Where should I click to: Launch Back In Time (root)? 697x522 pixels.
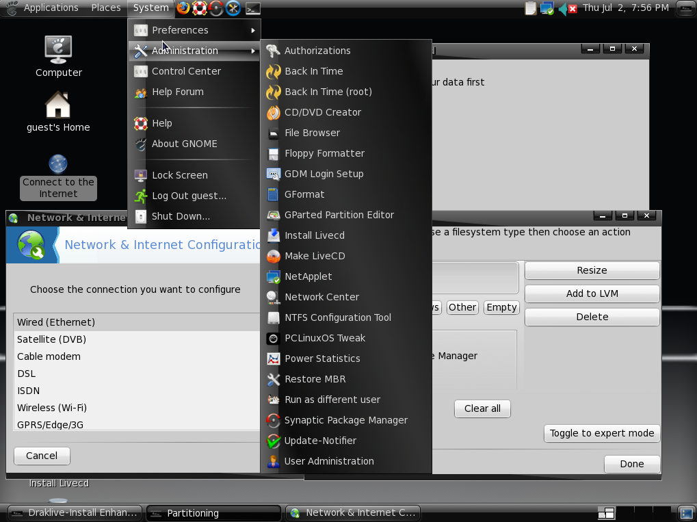pyautogui.click(x=346, y=92)
